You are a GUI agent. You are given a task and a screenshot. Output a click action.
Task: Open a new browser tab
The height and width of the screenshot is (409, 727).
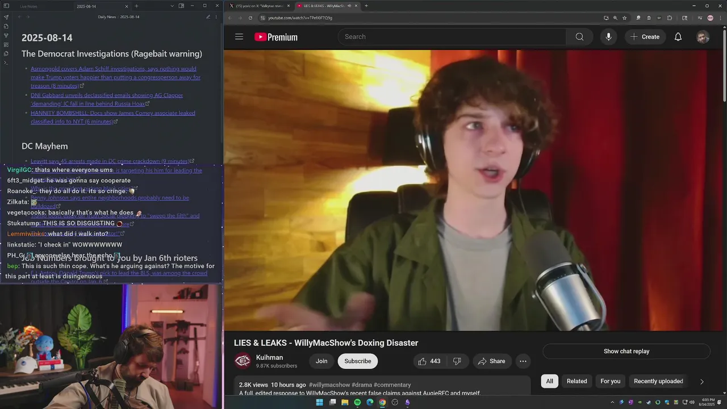(x=366, y=6)
